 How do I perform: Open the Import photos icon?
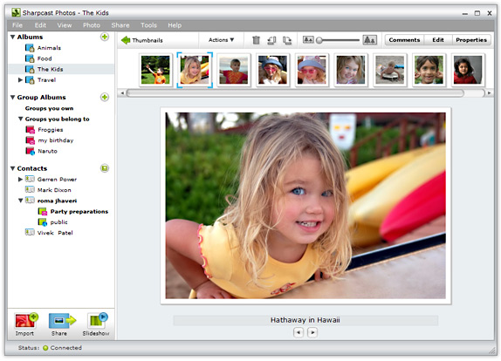[25, 321]
